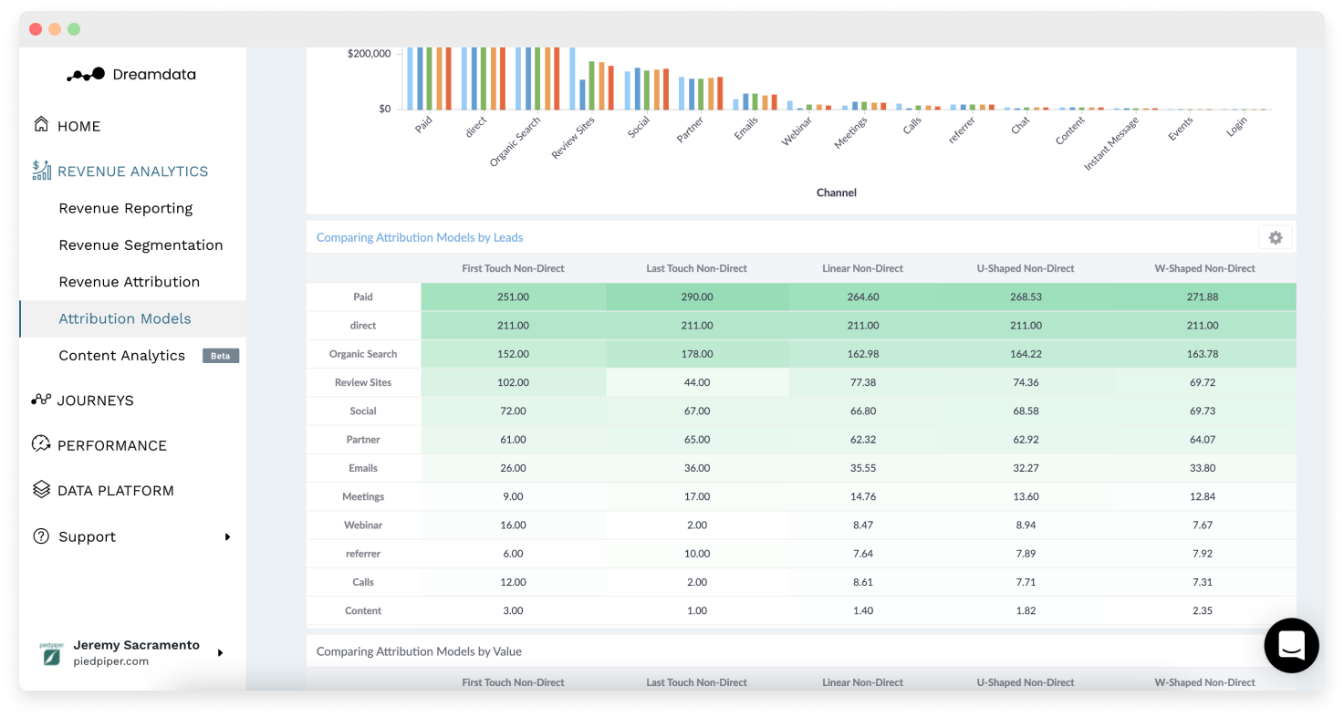Viewport: 1344px width, 718px height.
Task: Open Journeys using its path icon
Action: tap(40, 400)
